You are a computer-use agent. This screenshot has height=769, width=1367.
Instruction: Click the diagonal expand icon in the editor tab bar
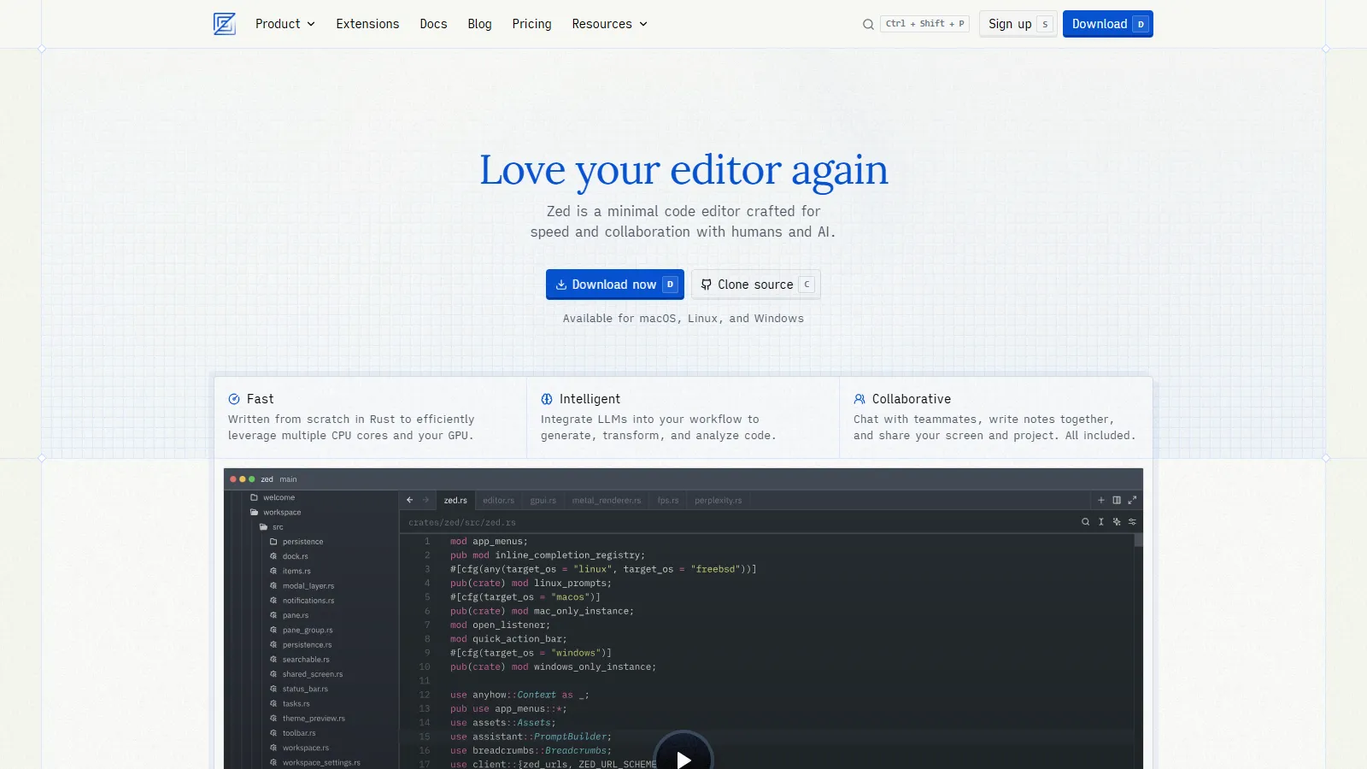[1133, 500]
